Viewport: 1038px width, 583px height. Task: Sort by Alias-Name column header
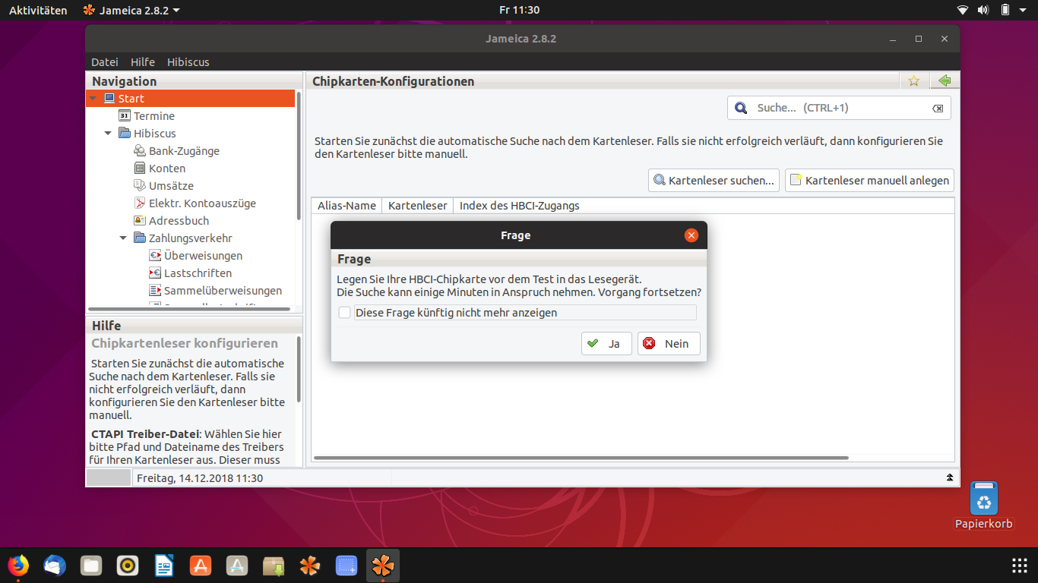[347, 206]
